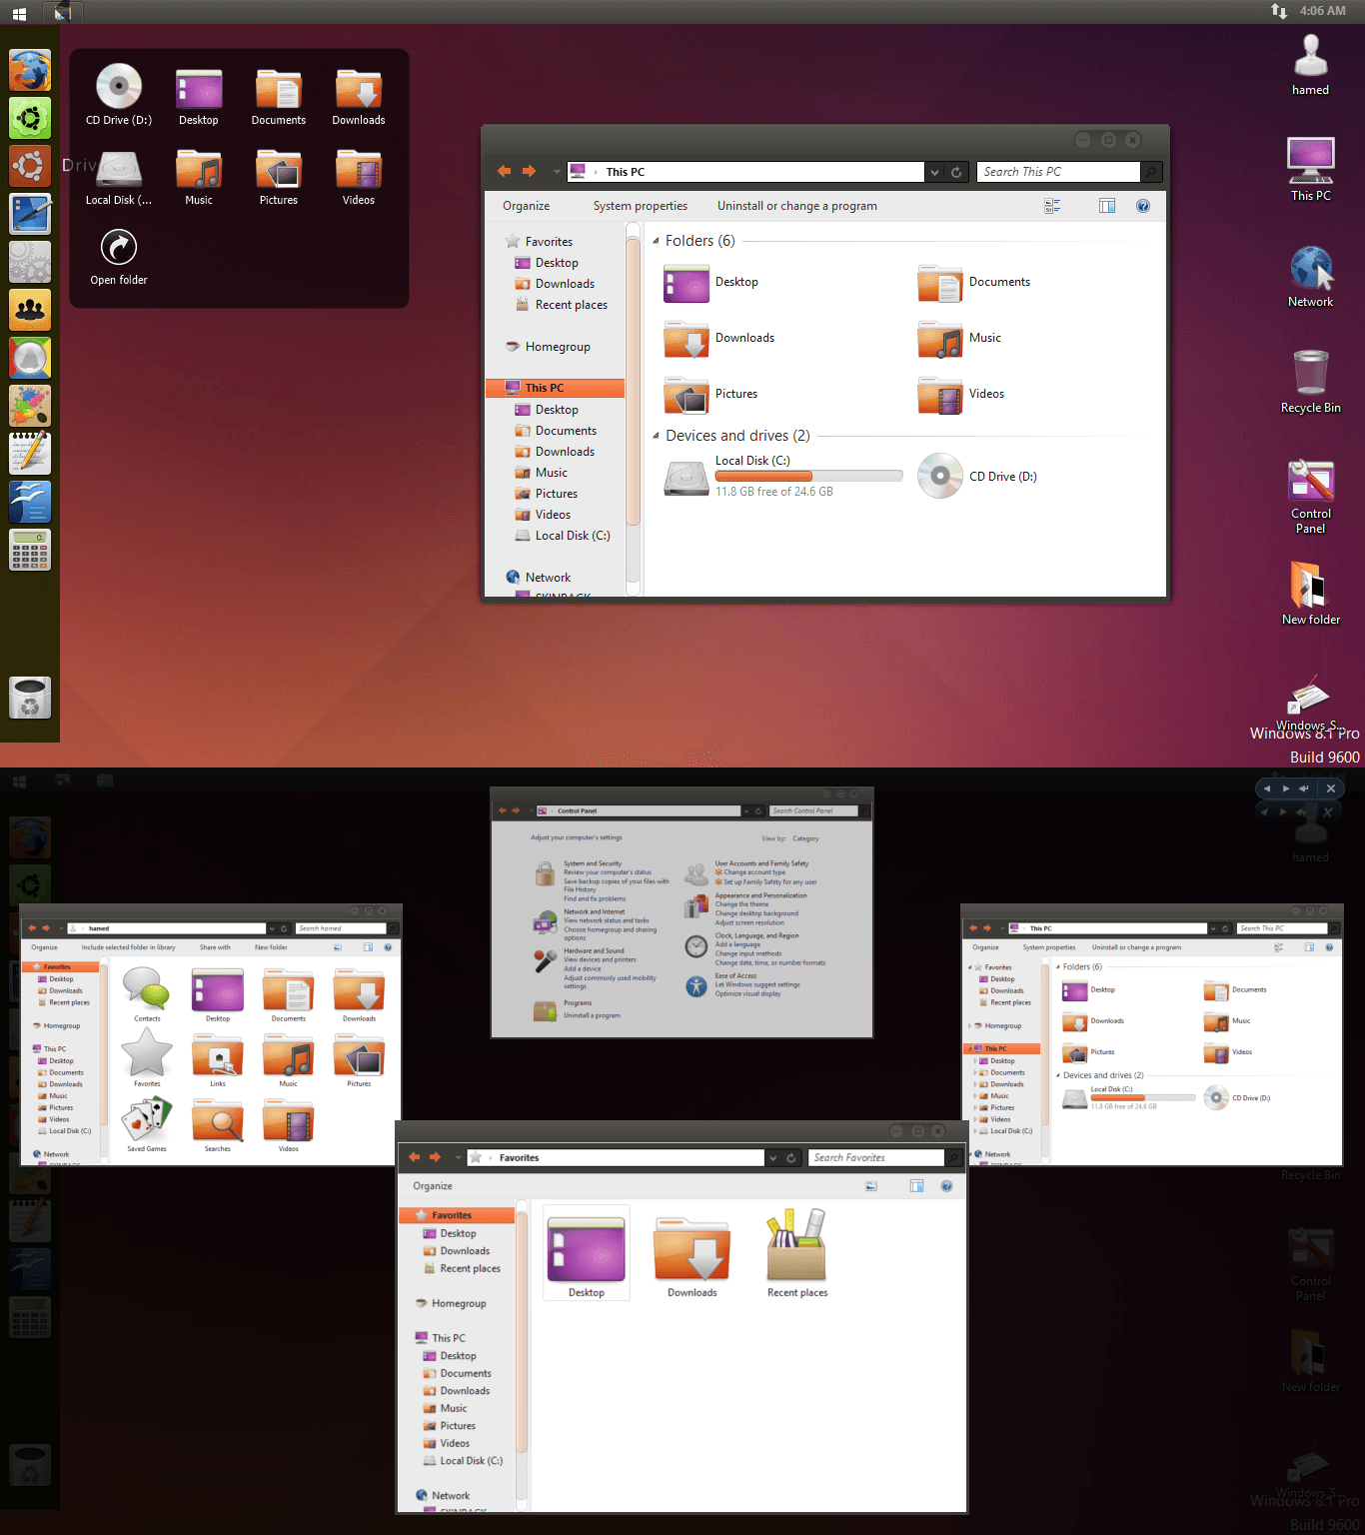Launch OpenOffice from the dock
Screen dimensions: 1365x1535
[x=30, y=502]
